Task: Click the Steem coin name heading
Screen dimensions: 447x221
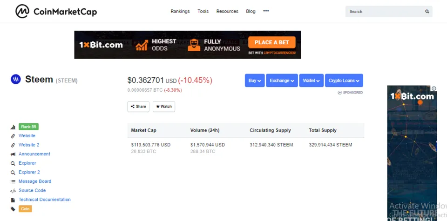Action: [x=39, y=79]
